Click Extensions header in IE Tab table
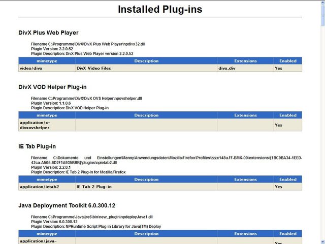Image resolution: width=325 pixels, height=244 pixels. [x=245, y=179]
